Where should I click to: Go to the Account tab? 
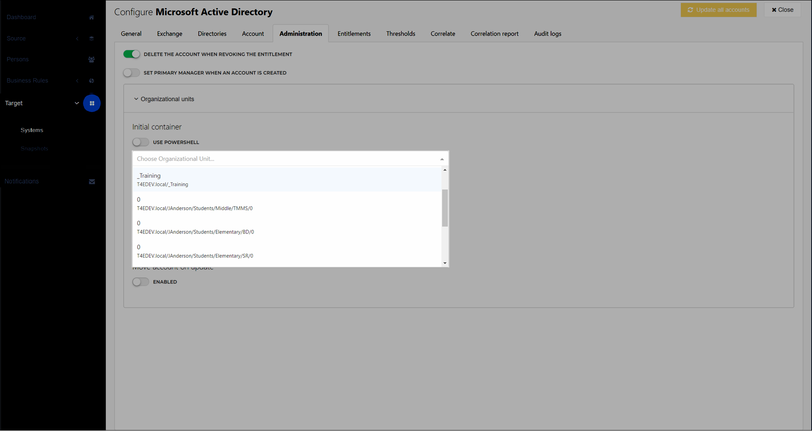coord(253,34)
